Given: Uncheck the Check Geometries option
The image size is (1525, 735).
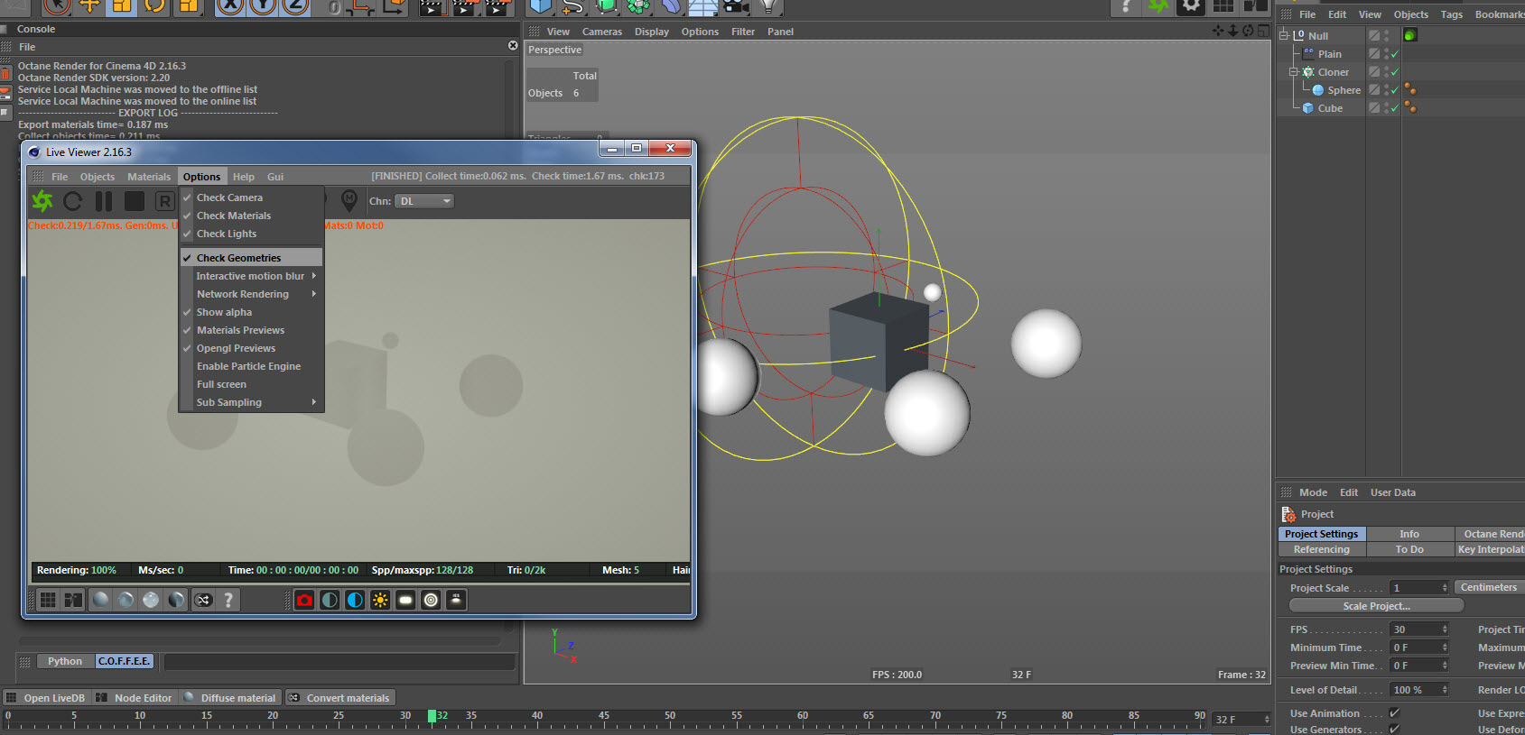Looking at the screenshot, I should coord(238,258).
